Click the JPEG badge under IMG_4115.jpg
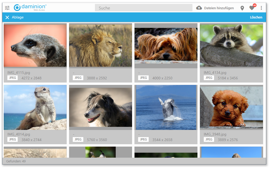 (12, 78)
